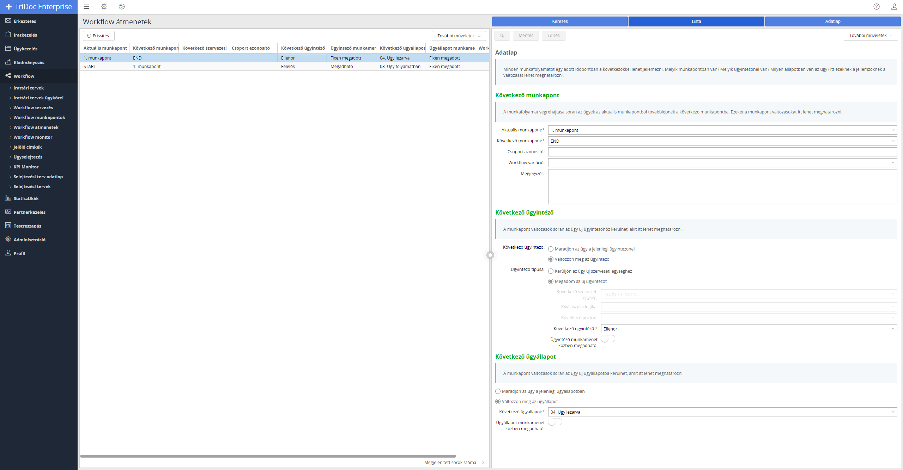This screenshot has width=903, height=470.
Task: Open the settings gear icon in top bar
Action: coord(104,7)
